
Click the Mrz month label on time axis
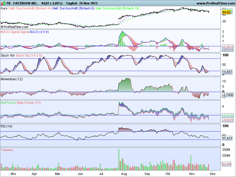[x=13, y=174]
